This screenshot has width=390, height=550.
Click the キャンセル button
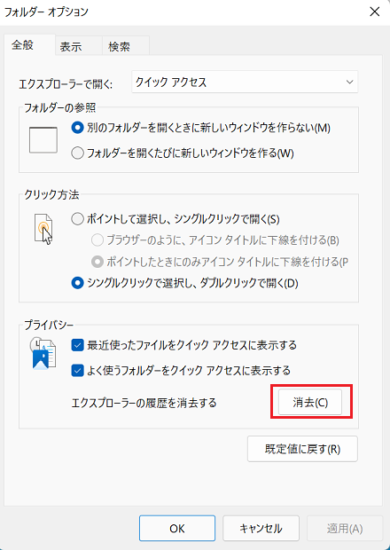(261, 528)
